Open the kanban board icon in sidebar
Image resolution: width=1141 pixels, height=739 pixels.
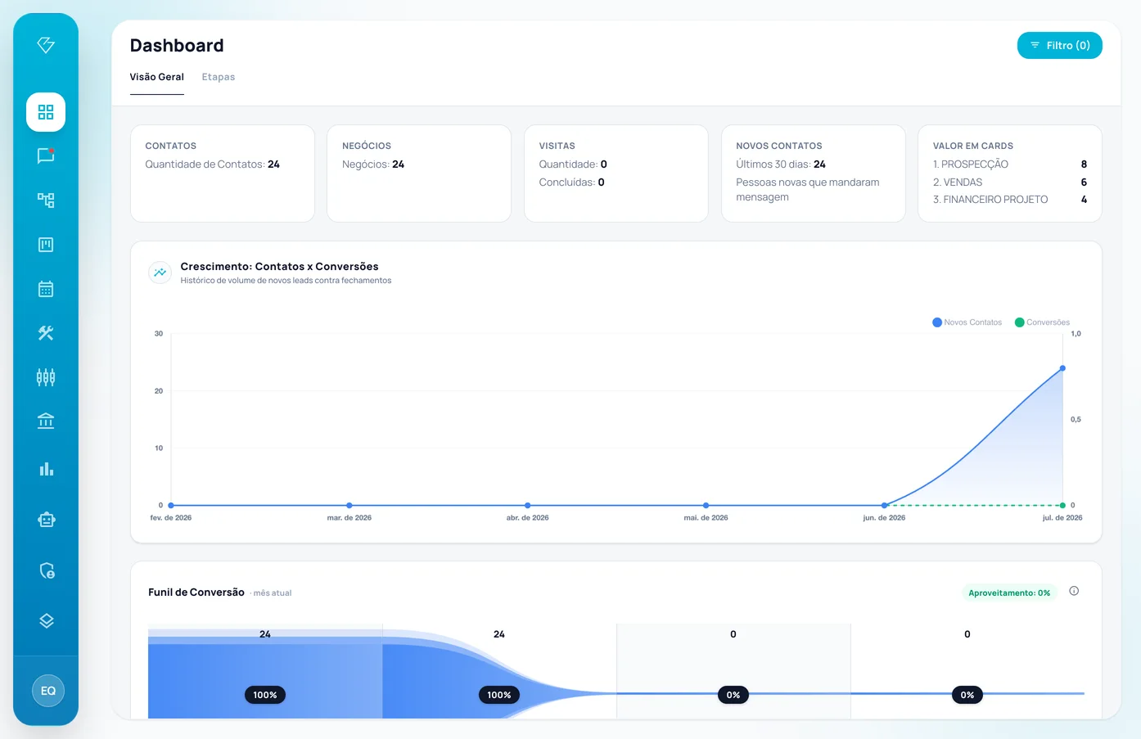click(46, 245)
